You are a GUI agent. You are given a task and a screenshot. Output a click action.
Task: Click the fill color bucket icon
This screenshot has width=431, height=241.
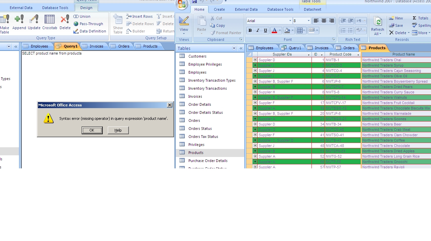[x=287, y=30]
